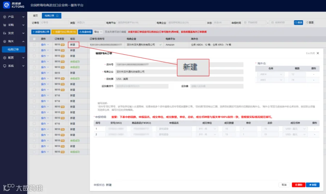Open the XRI3 warehouse dropdown
The height and width of the screenshot is (194, 326).
point(271,80)
